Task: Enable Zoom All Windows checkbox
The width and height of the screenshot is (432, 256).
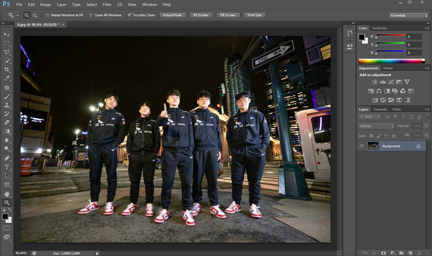Action: [x=91, y=15]
